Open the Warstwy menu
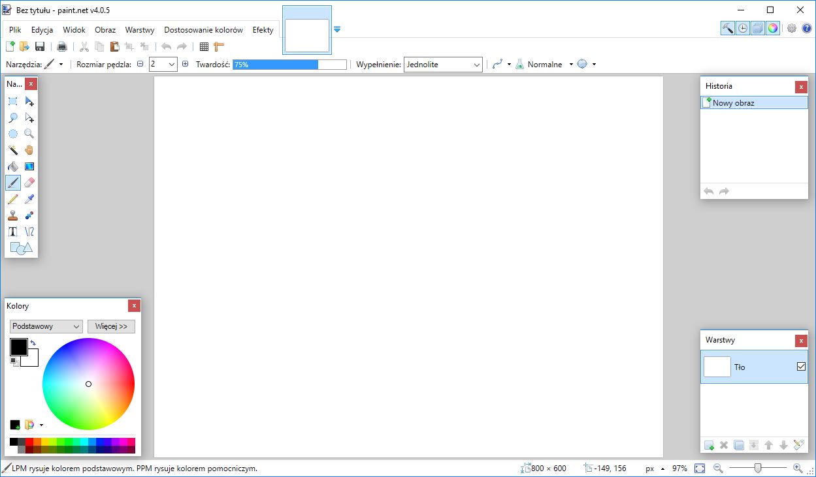Image resolution: width=816 pixels, height=477 pixels. [140, 30]
